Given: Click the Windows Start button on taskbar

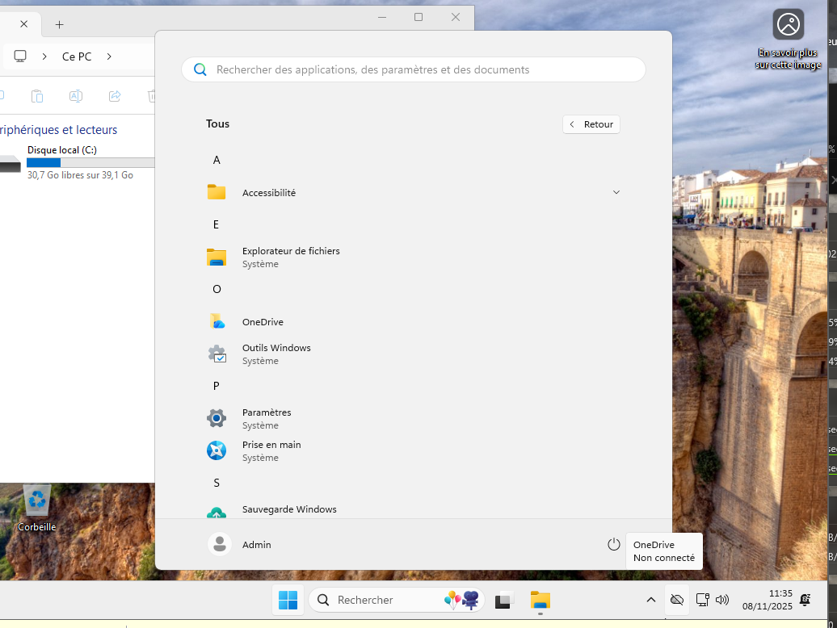Looking at the screenshot, I should [288, 601].
